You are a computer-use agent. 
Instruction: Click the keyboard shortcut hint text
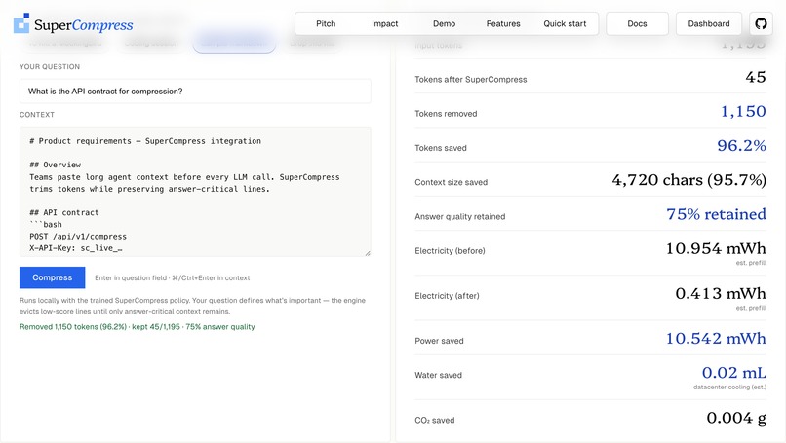(172, 277)
